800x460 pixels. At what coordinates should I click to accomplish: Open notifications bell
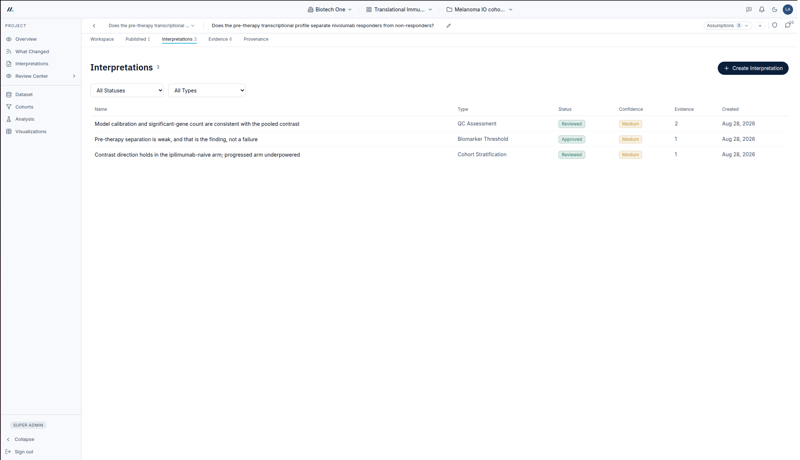point(762,10)
